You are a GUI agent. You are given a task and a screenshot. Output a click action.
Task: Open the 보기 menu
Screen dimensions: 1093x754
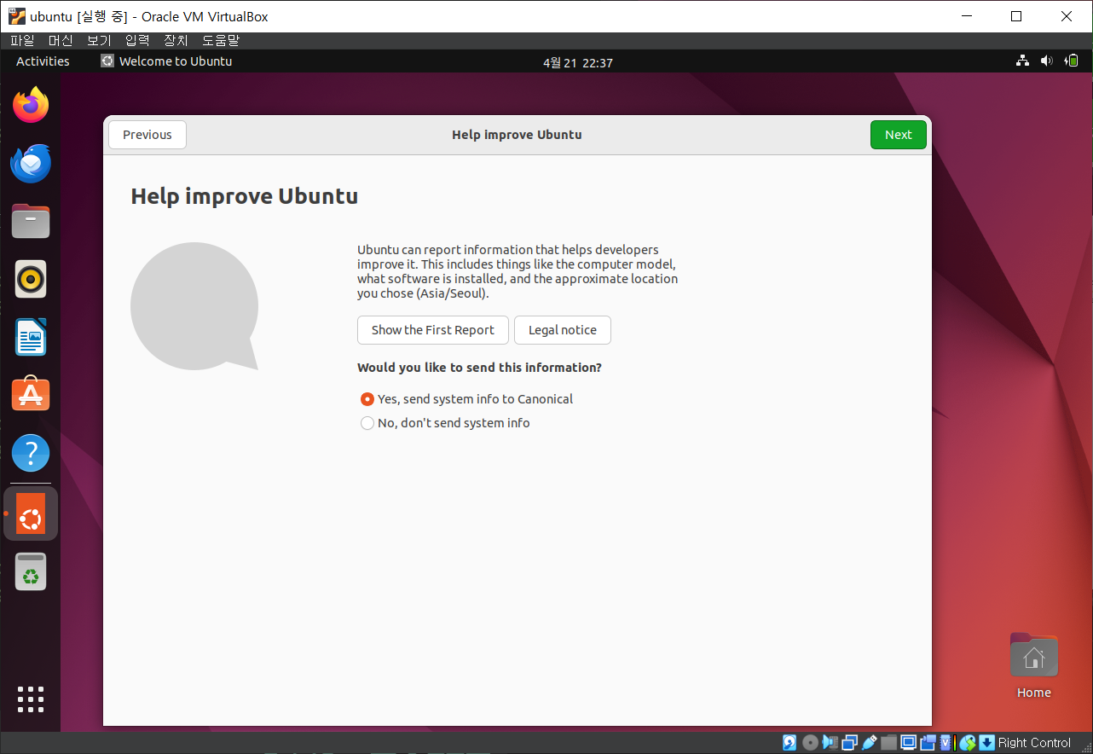pyautogui.click(x=99, y=40)
